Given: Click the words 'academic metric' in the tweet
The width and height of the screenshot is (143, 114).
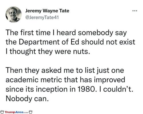Looking at the screenshot, I should (34, 80).
